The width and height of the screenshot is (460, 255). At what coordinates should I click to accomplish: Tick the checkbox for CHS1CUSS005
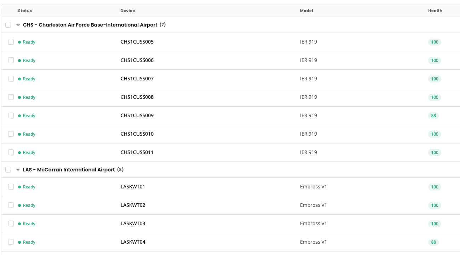pos(11,42)
